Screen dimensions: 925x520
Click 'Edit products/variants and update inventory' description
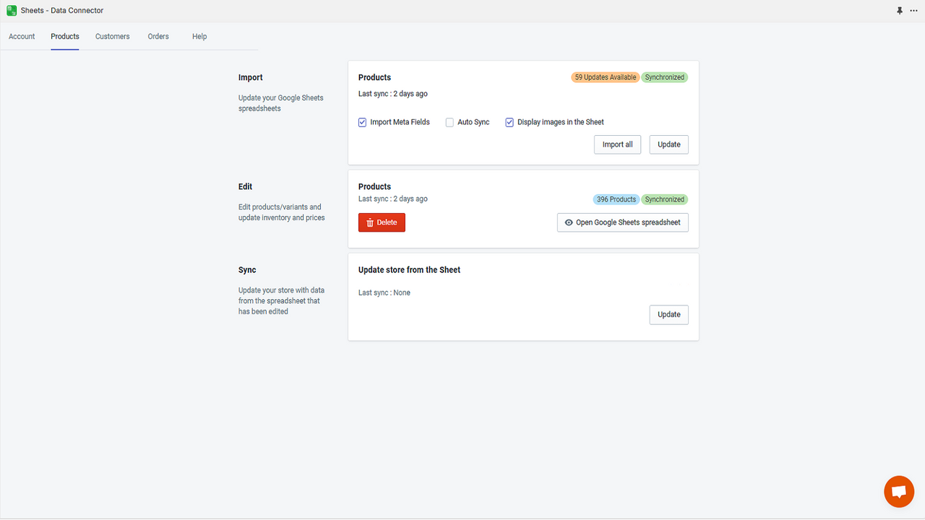[x=282, y=212]
